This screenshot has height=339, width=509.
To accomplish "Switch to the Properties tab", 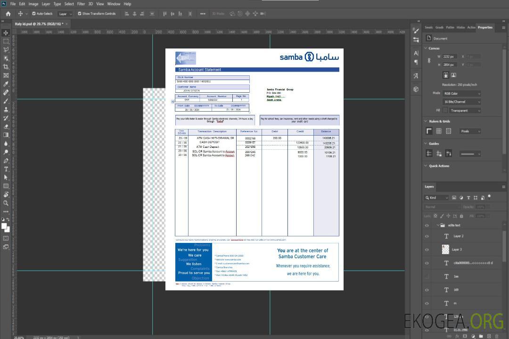I will pyautogui.click(x=485, y=28).
